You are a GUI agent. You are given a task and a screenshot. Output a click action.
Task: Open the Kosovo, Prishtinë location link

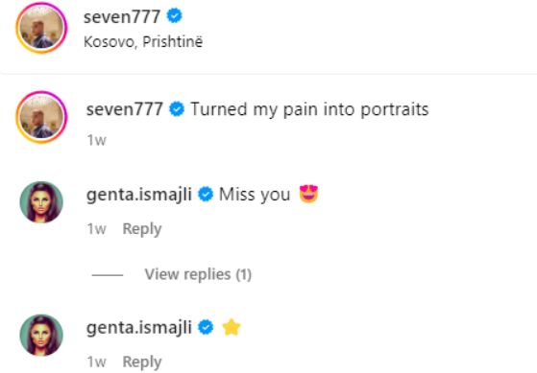pos(143,41)
